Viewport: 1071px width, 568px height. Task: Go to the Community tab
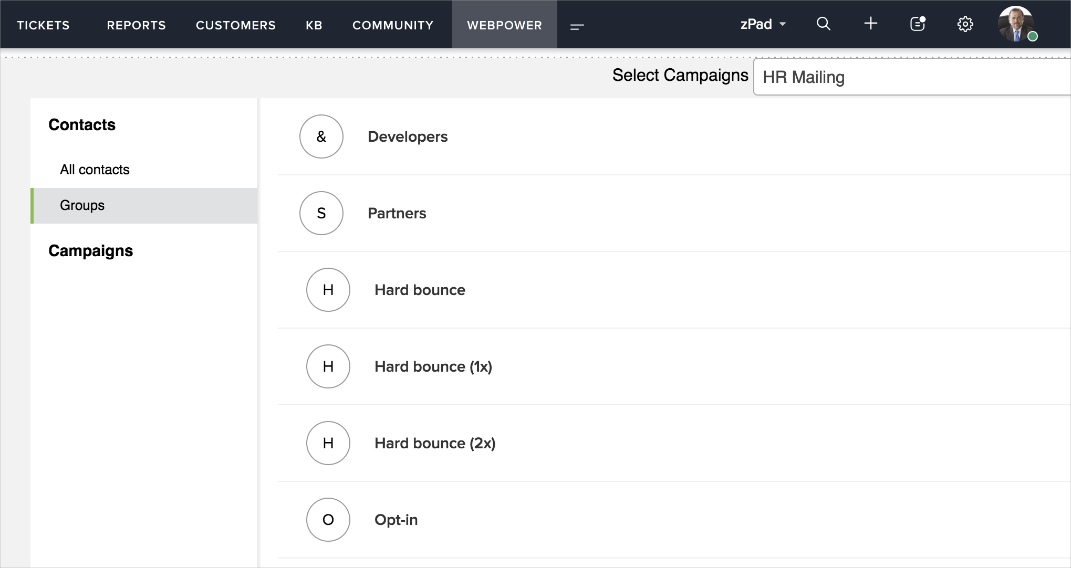tap(392, 25)
